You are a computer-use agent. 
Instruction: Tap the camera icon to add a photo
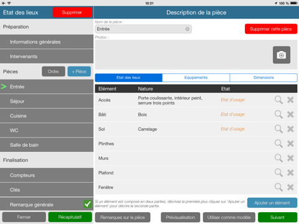[x=282, y=55]
